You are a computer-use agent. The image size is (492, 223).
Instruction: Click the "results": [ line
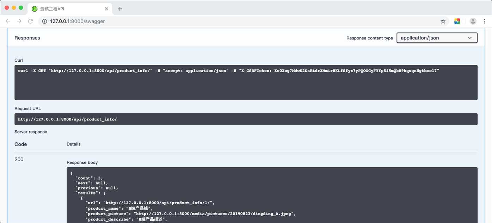pyautogui.click(x=91, y=193)
